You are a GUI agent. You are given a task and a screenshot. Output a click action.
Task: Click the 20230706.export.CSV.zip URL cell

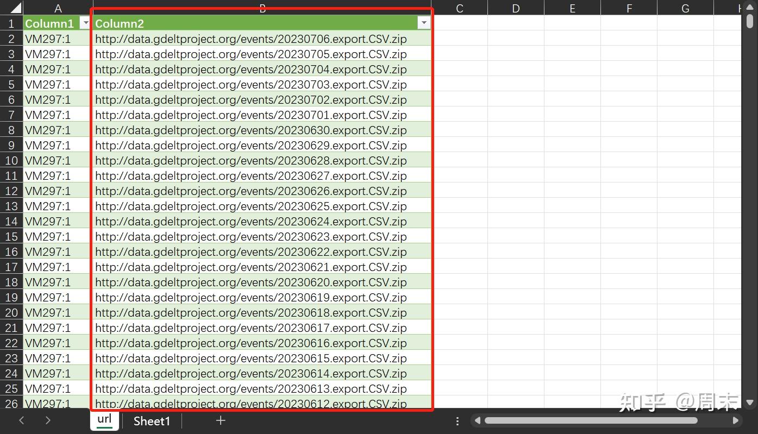tap(262, 39)
